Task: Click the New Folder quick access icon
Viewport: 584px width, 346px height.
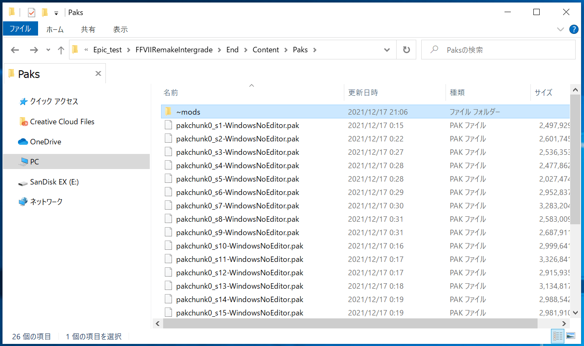Action: click(45, 13)
